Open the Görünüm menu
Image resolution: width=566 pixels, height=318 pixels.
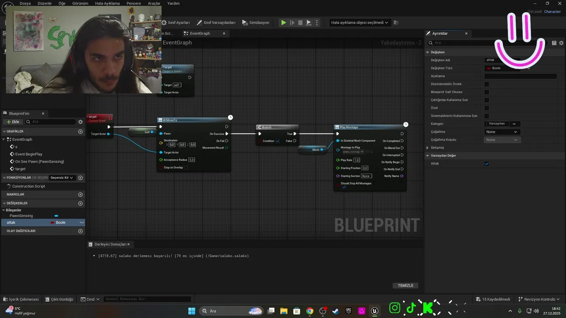point(80,3)
